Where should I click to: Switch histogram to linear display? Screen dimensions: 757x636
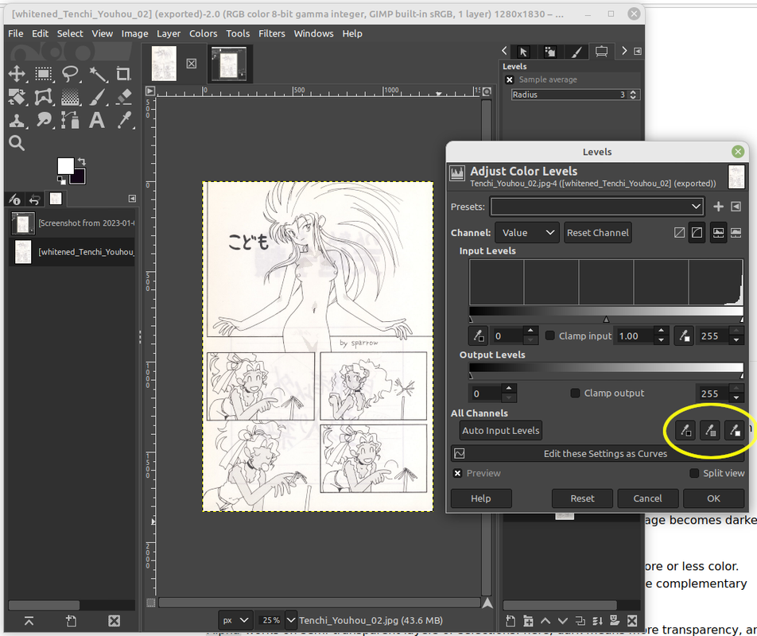coord(718,233)
